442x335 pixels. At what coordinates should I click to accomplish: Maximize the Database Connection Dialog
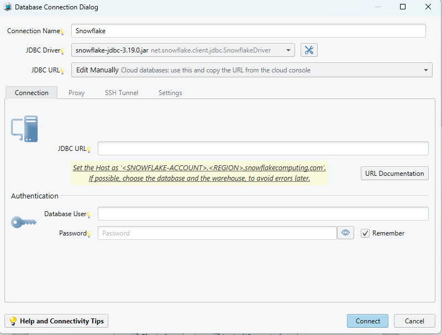coord(403,7)
